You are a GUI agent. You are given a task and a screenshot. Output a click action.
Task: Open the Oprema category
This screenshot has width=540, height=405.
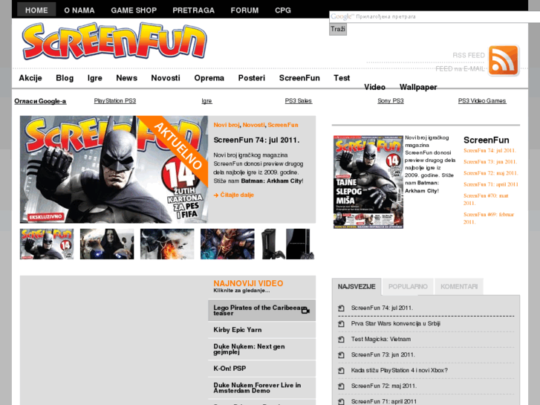click(209, 78)
